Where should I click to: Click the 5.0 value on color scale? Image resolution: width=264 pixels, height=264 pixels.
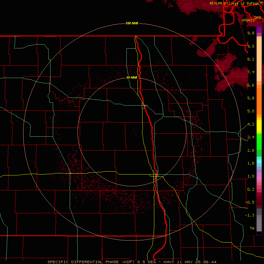tap(251, 111)
